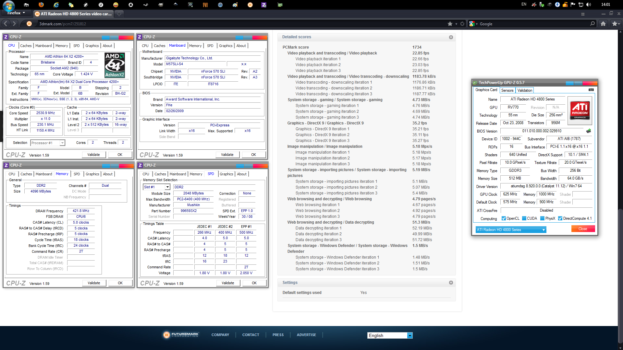Viewport: 623px width, 350px height.
Task: Open the Processor #1 selection dropdown
Action: pyautogui.click(x=48, y=143)
